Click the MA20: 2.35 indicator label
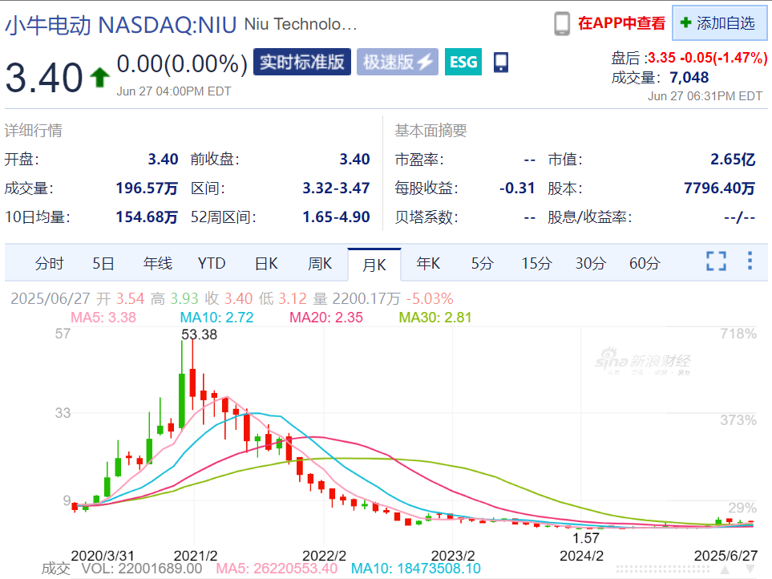The height and width of the screenshot is (579, 772). click(326, 317)
